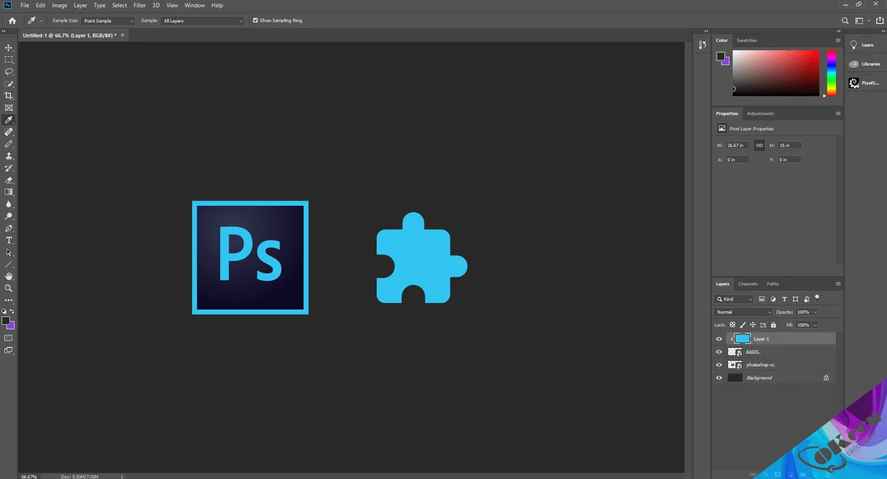Select the Rectangular Marquee tool
The image size is (887, 479).
point(9,60)
